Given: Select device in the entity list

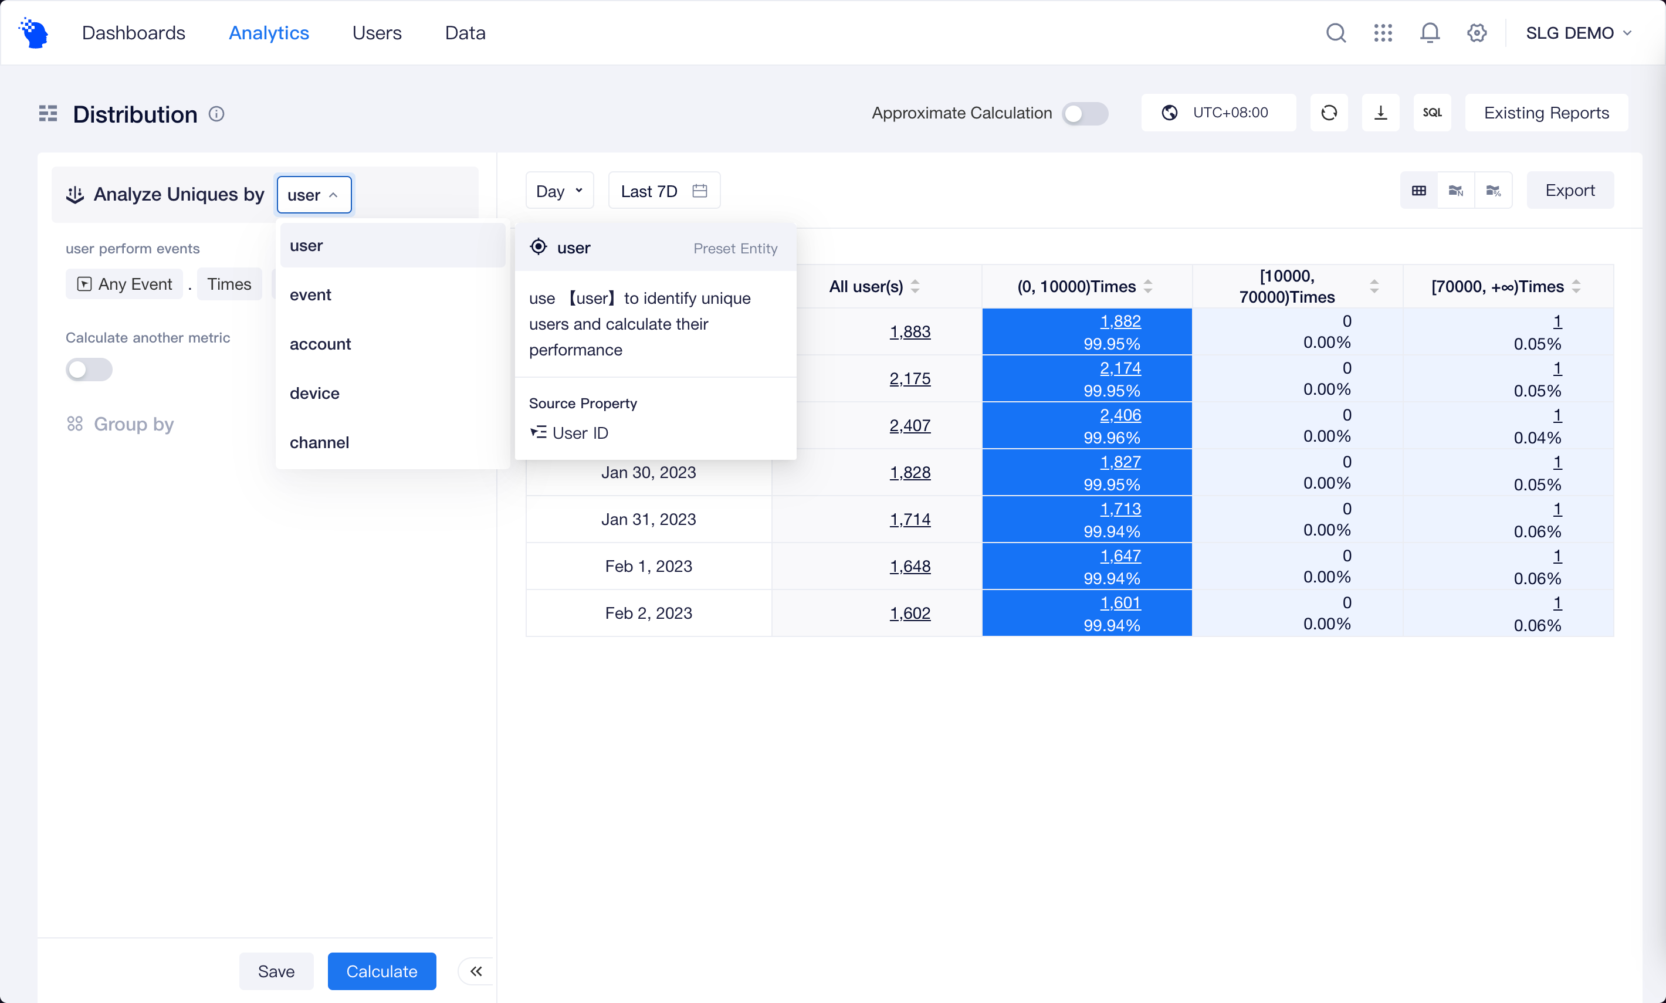Looking at the screenshot, I should pos(392,394).
